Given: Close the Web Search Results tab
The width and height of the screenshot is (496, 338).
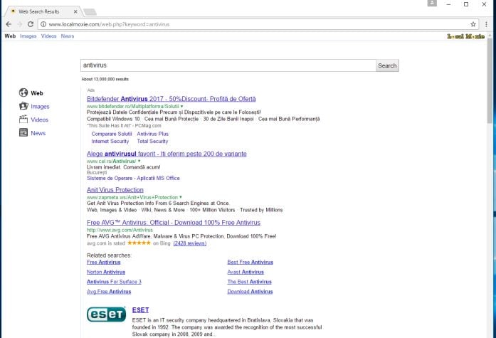Looking at the screenshot, I should point(75,11).
